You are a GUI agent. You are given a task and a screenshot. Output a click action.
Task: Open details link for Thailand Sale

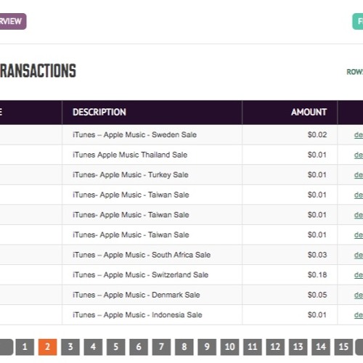[359, 155]
